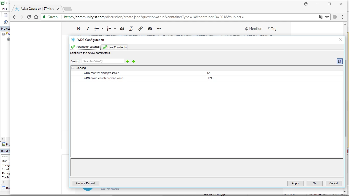
Task: Toggle bold formatting in editor toolbar
Action: coord(79,29)
